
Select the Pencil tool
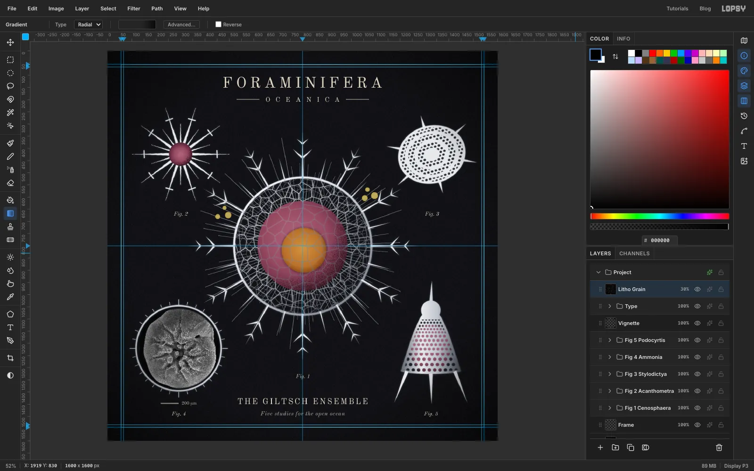[x=10, y=156]
